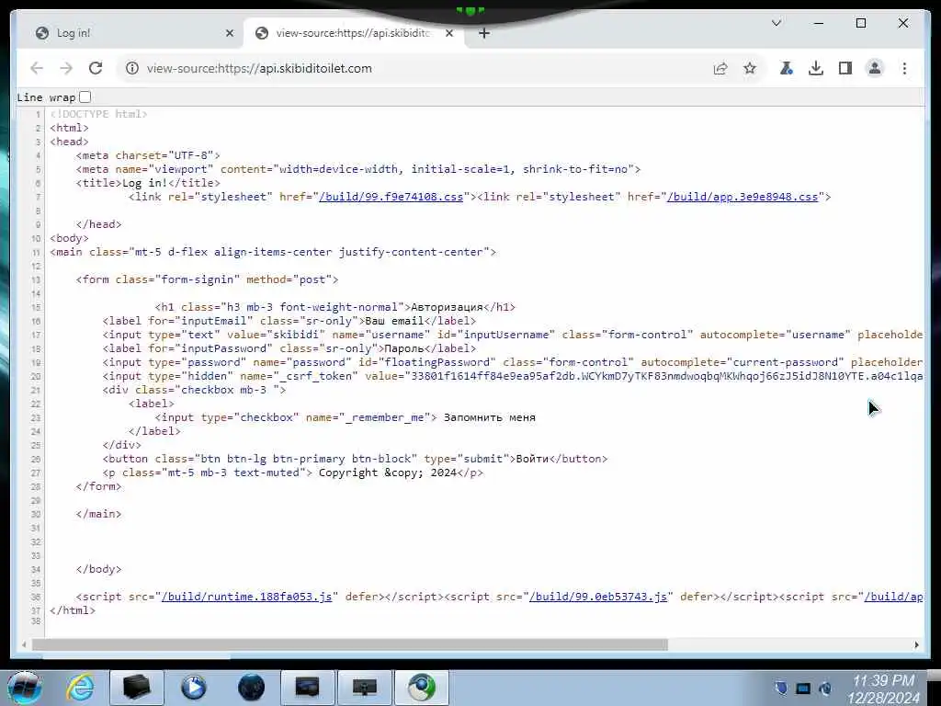Open the Windows Media Player taskbar icon
Viewport: 941px width, 706px height.
pos(193,688)
